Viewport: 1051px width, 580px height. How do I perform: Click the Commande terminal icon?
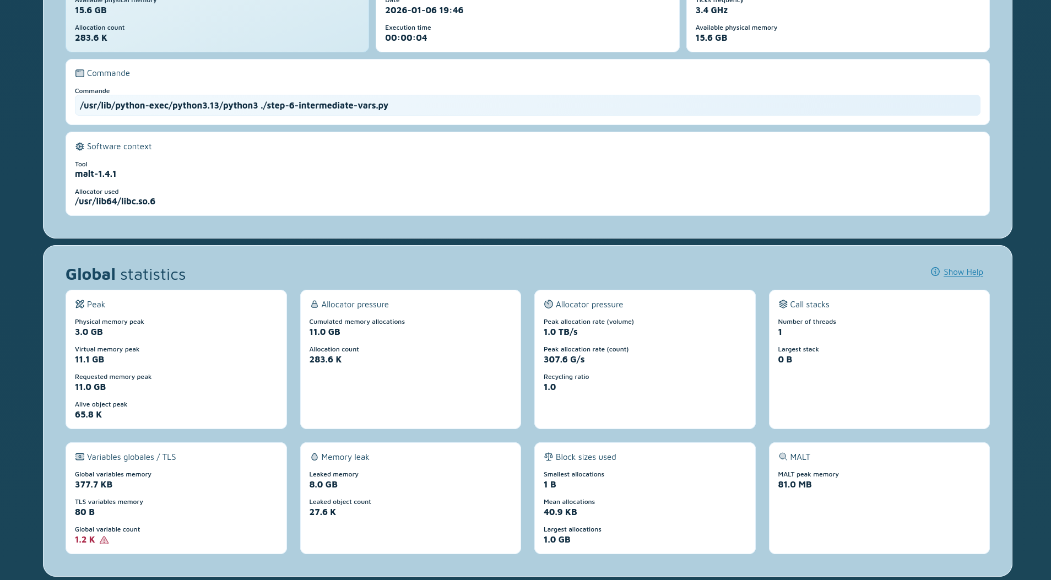pos(80,73)
